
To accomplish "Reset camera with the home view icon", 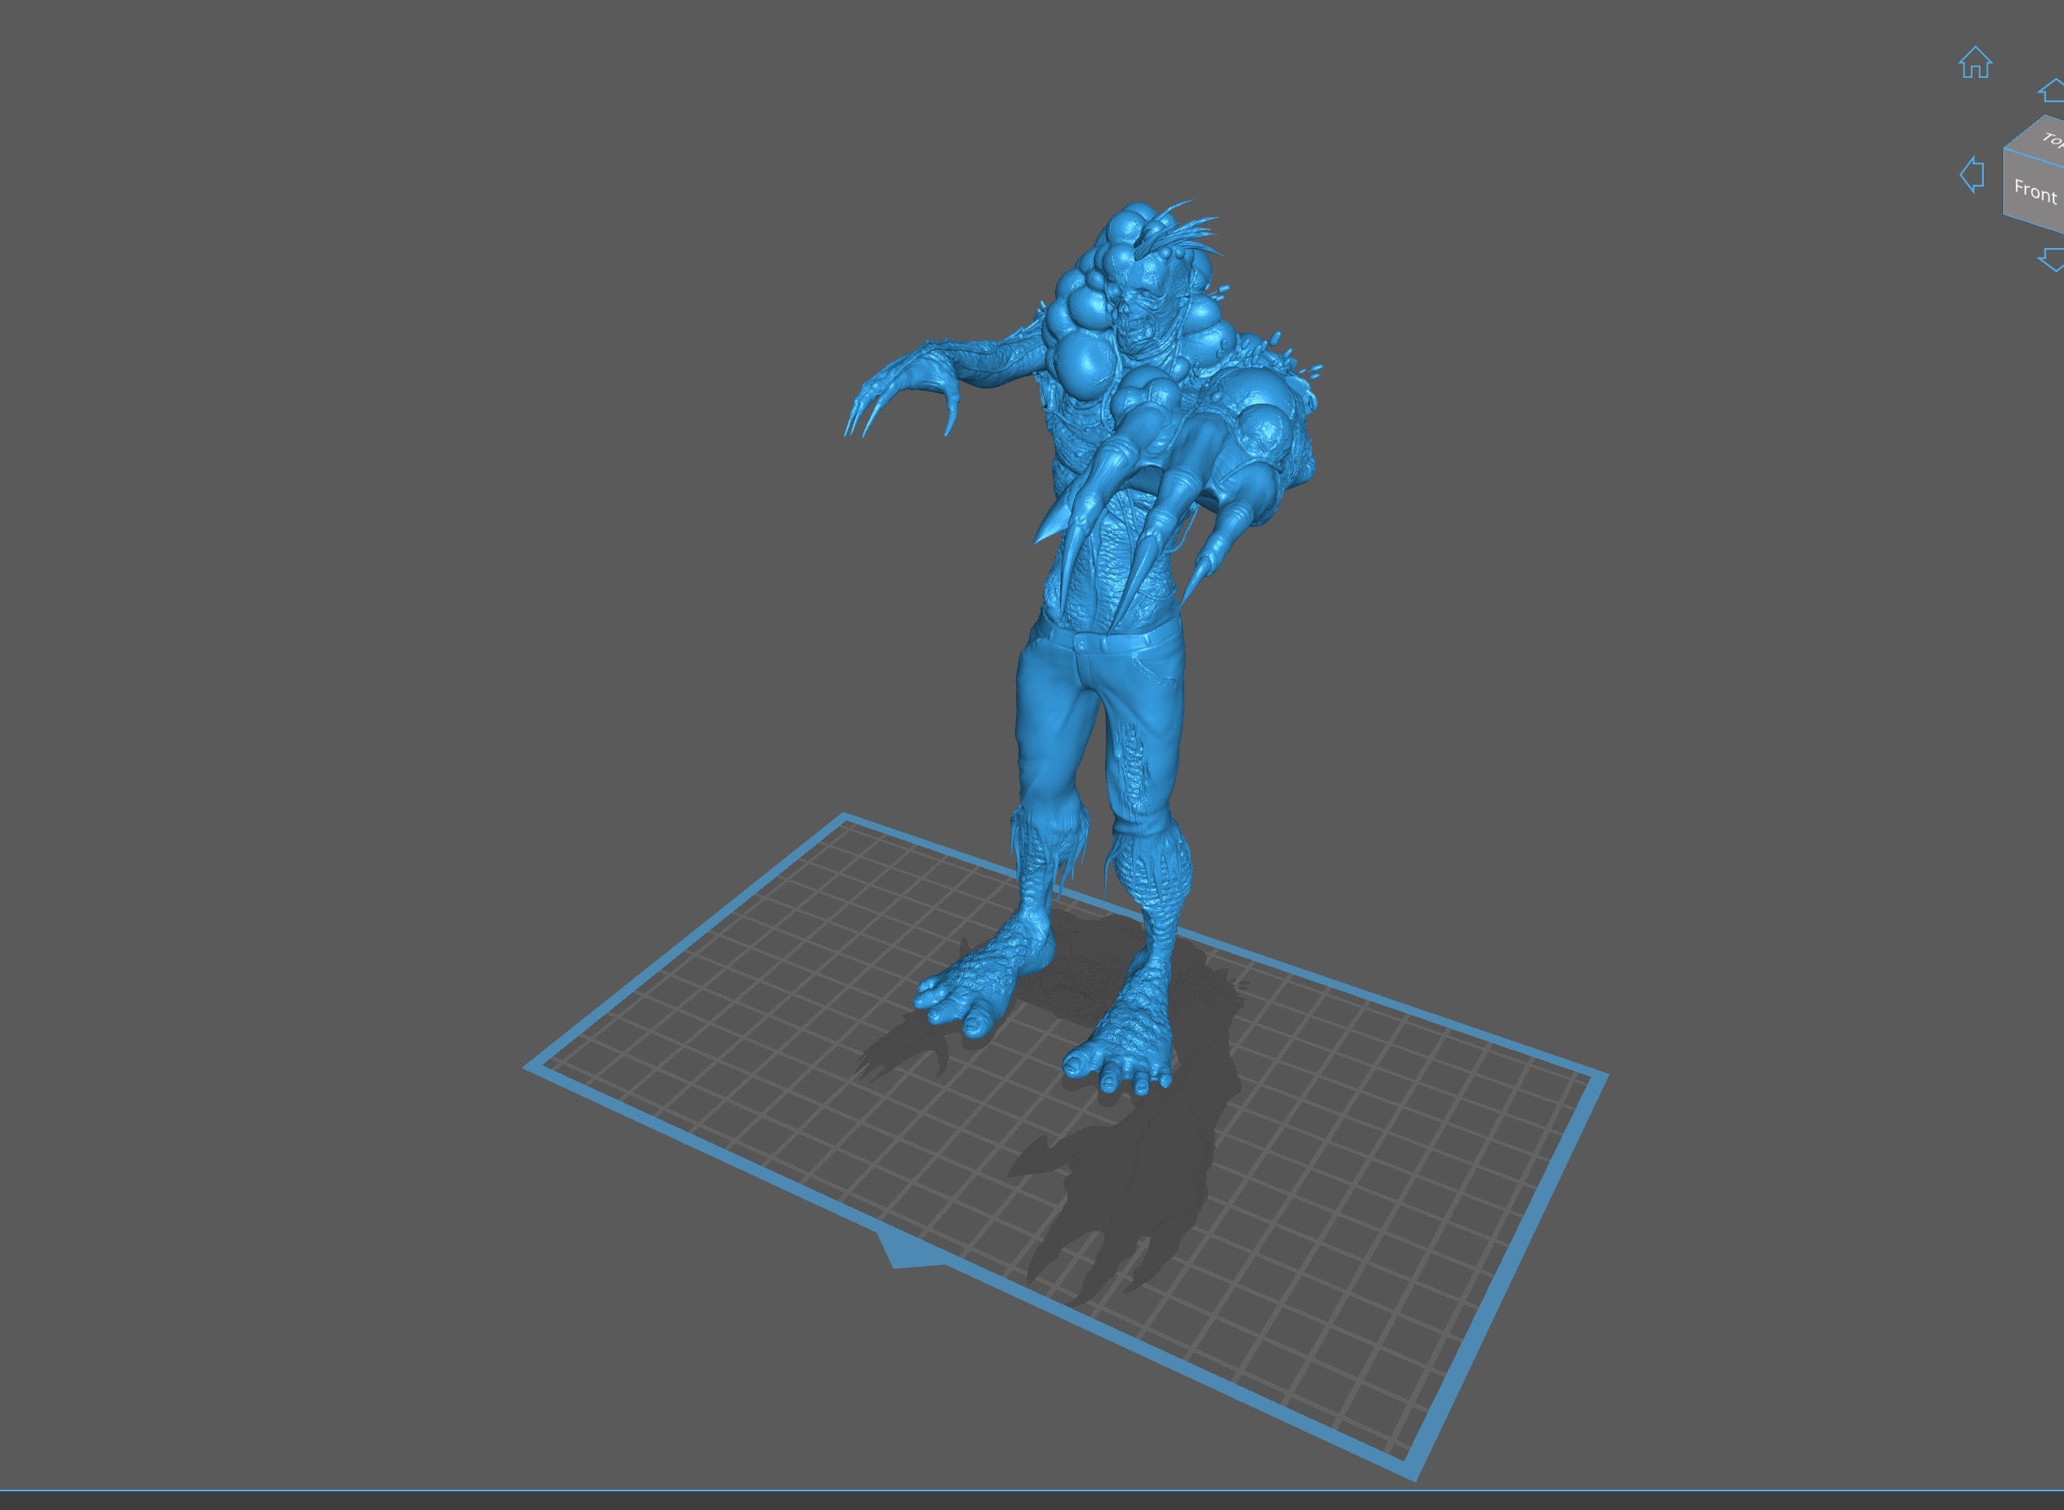I will pos(1975,63).
